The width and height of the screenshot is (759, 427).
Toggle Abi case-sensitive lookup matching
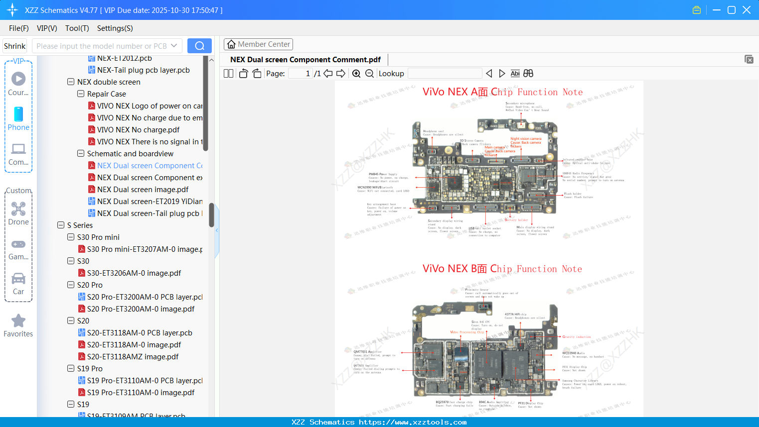coord(515,73)
